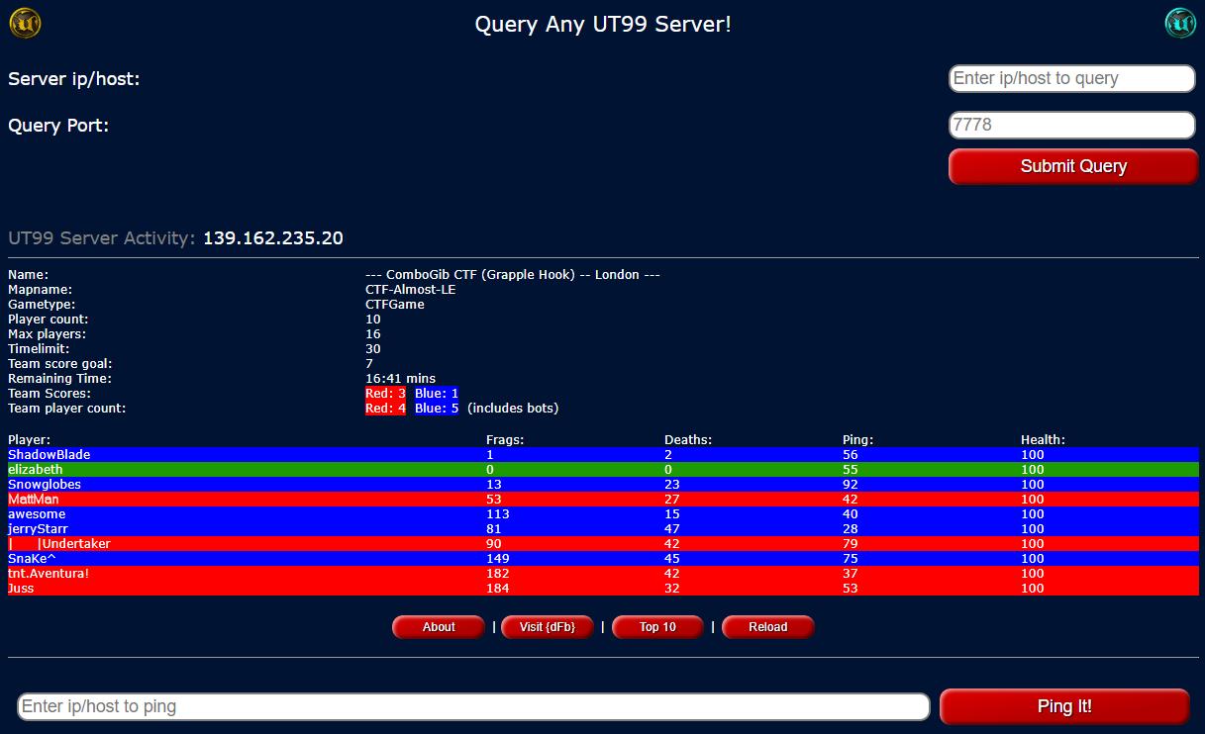Click the Remaining Time: label

tap(60, 379)
